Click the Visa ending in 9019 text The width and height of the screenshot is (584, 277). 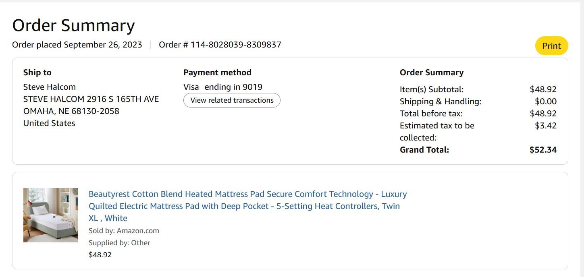pos(223,87)
